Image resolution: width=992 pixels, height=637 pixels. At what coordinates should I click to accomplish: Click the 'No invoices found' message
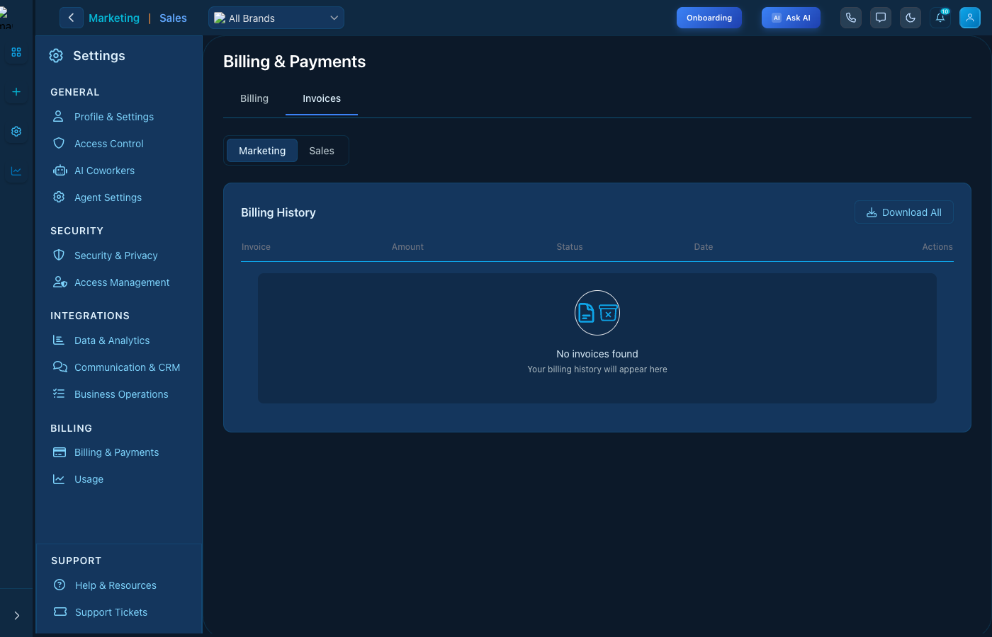click(x=597, y=354)
